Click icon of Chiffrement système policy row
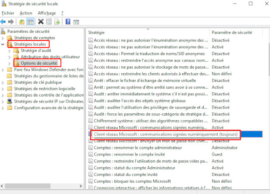This screenshot has height=194, width=270. (x=90, y=121)
